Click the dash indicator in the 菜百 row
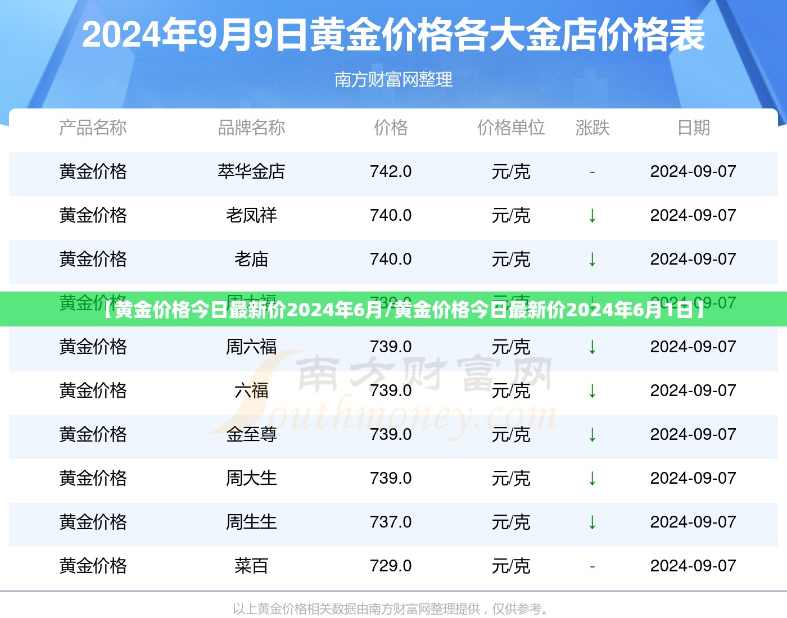Screen dimensions: 787x618 592,566
